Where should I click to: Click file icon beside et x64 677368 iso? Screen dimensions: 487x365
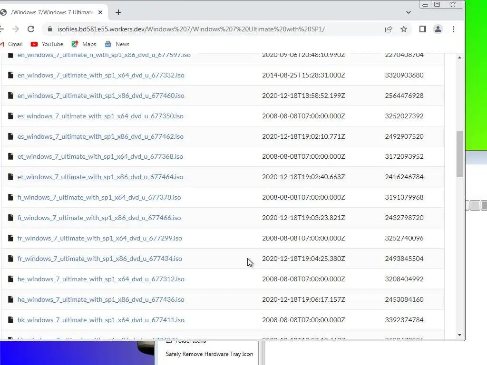coord(10,156)
